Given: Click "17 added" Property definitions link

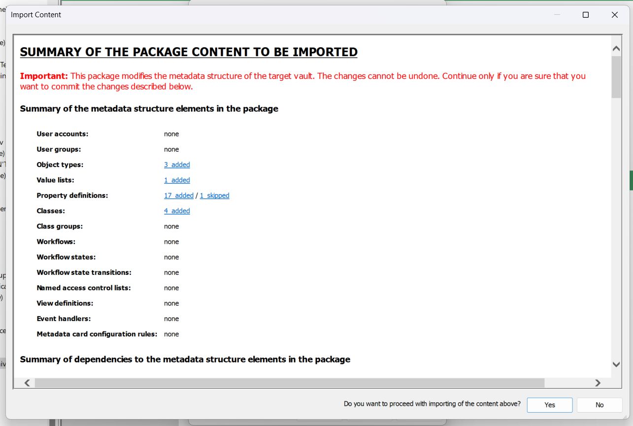Looking at the screenshot, I should pyautogui.click(x=178, y=196).
